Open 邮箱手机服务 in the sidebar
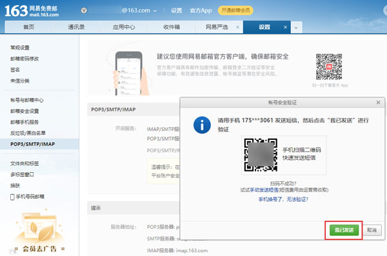 [x=25, y=122]
